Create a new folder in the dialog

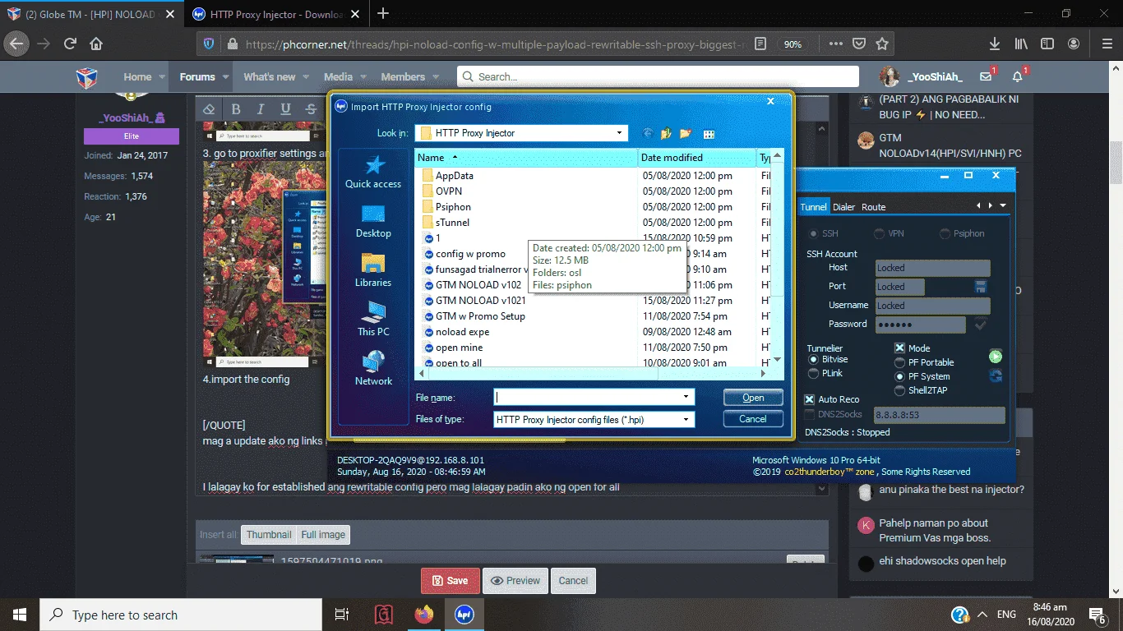(x=686, y=134)
